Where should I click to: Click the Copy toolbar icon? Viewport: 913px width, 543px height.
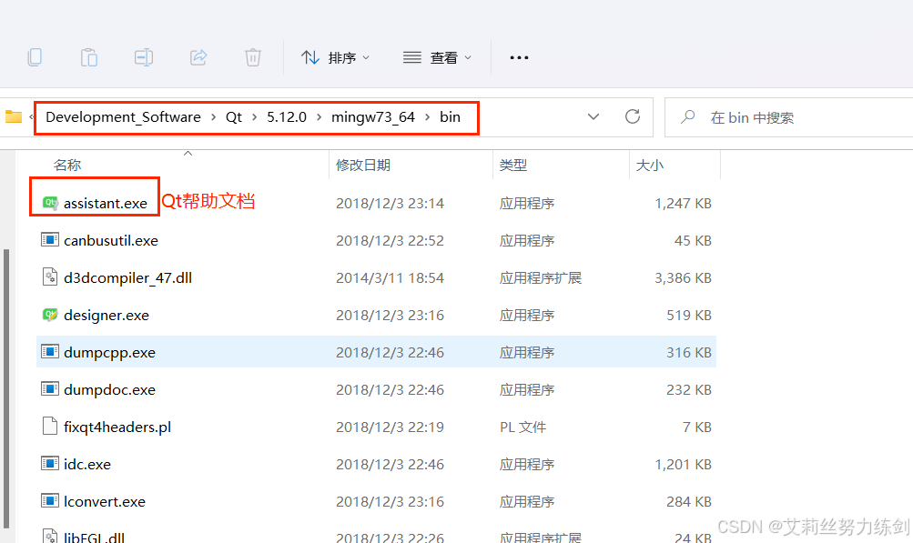point(35,57)
